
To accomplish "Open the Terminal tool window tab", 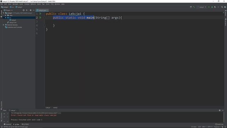I will coord(7,124).
